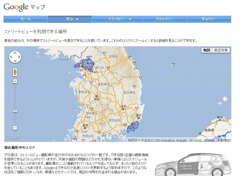Click the map data copyright text
The width and height of the screenshot is (240, 176).
coord(171,140)
